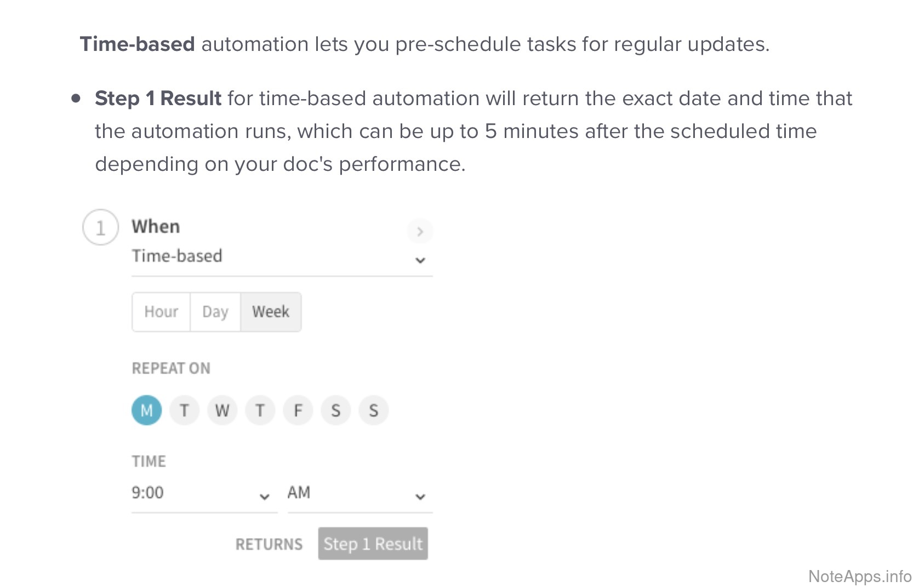The width and height of the screenshot is (913, 587).
Task: Enable Thursday, the second T day circle
Action: point(260,411)
